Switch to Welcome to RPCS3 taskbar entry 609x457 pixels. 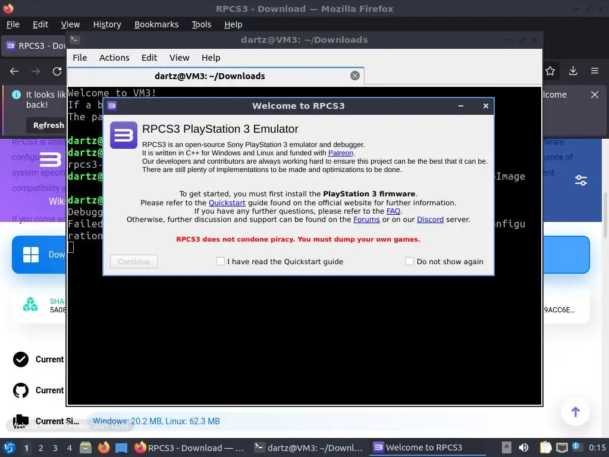click(427, 447)
